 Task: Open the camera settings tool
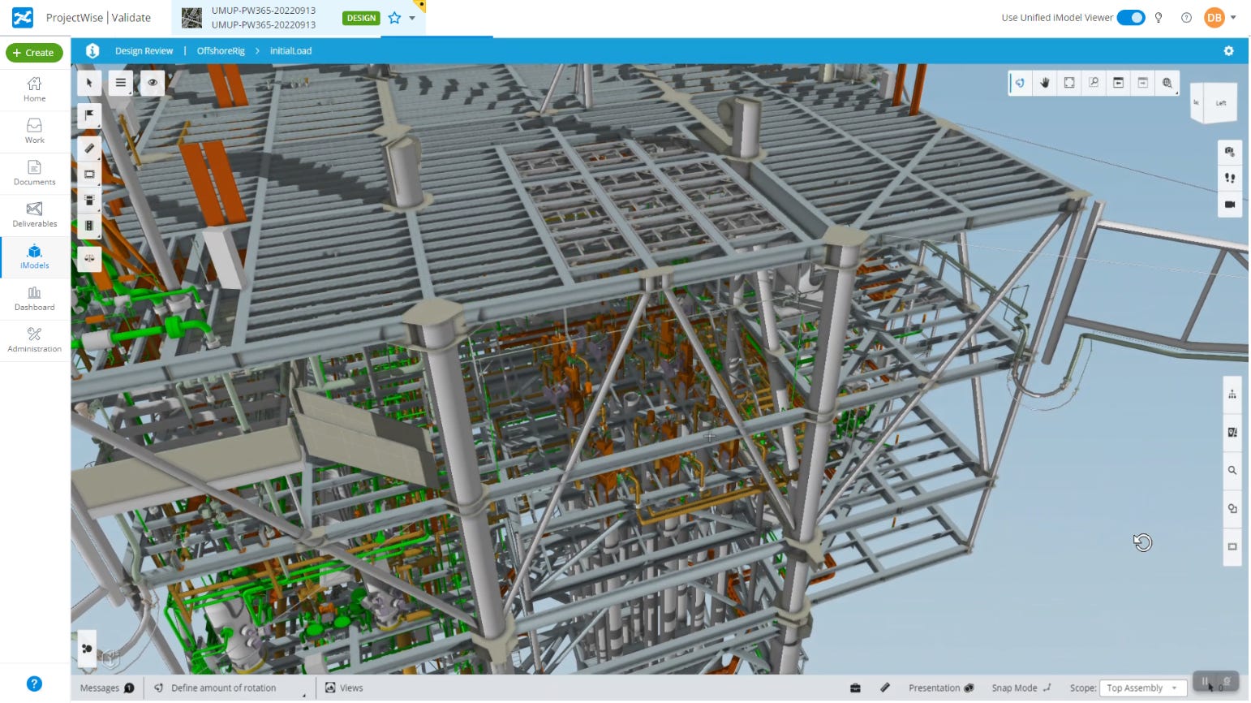(1230, 152)
